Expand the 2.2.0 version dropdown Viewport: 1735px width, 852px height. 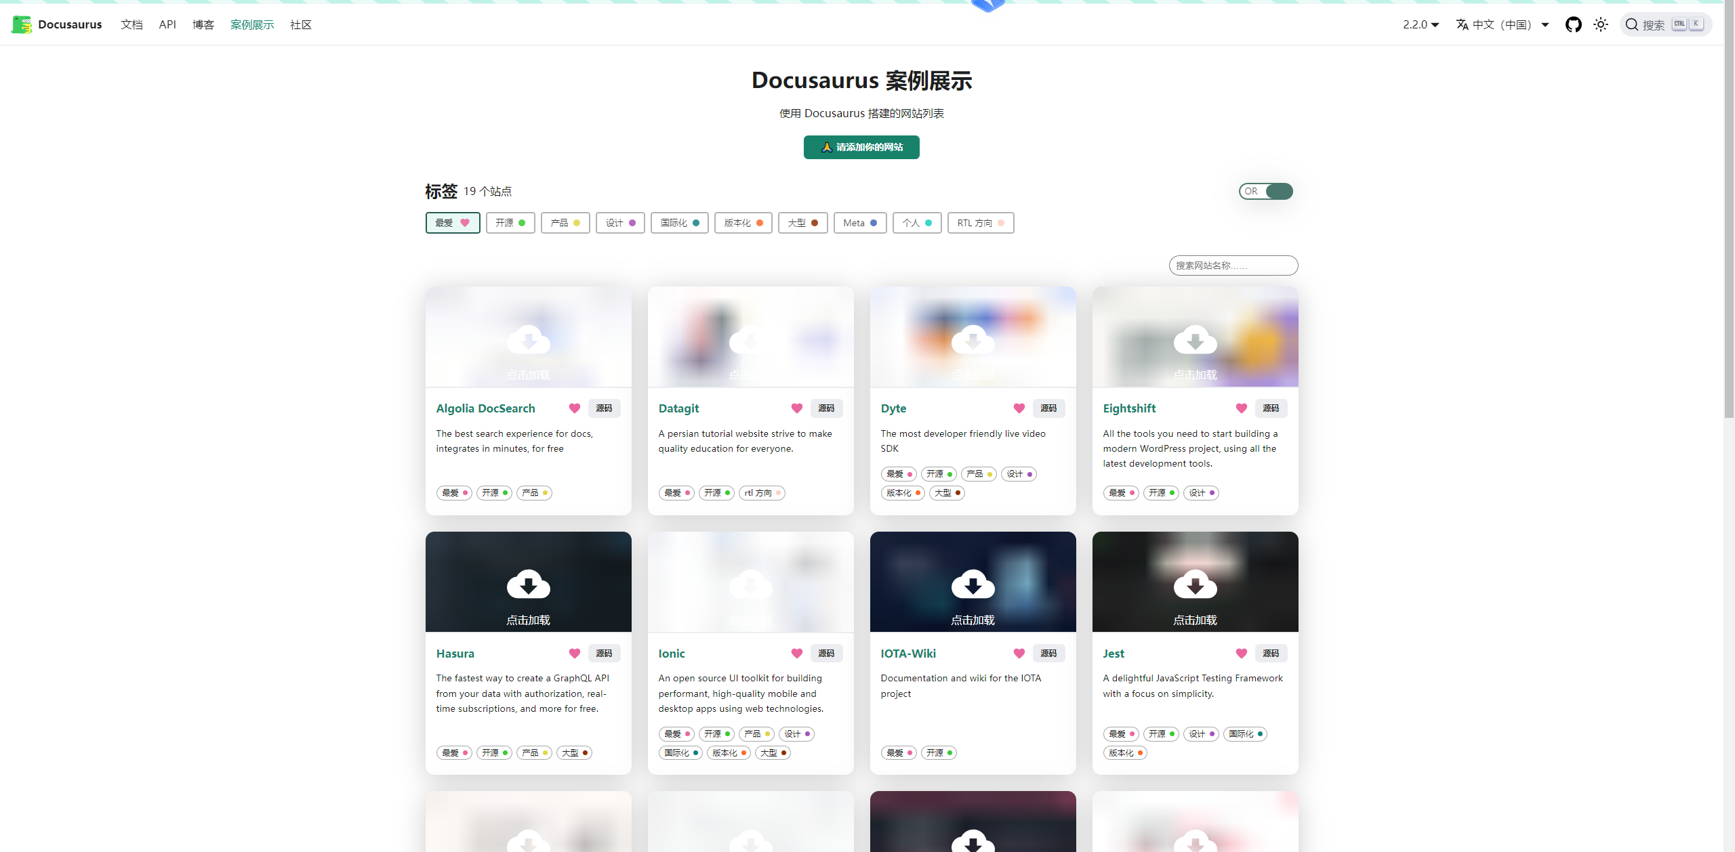coord(1421,24)
